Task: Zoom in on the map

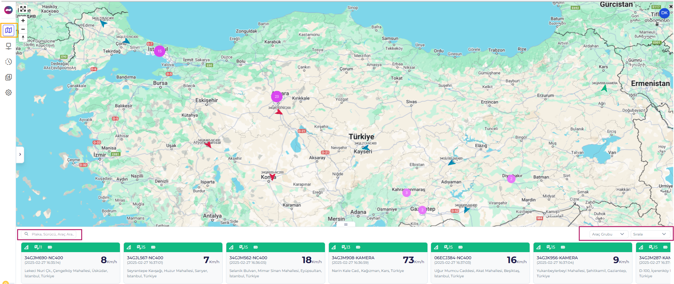Action: coord(23,21)
